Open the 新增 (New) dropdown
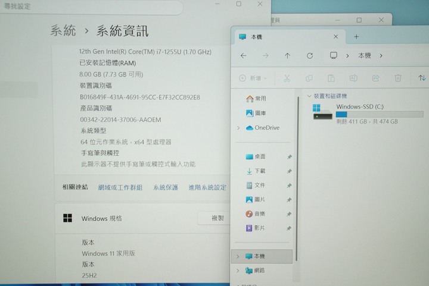 click(x=253, y=78)
